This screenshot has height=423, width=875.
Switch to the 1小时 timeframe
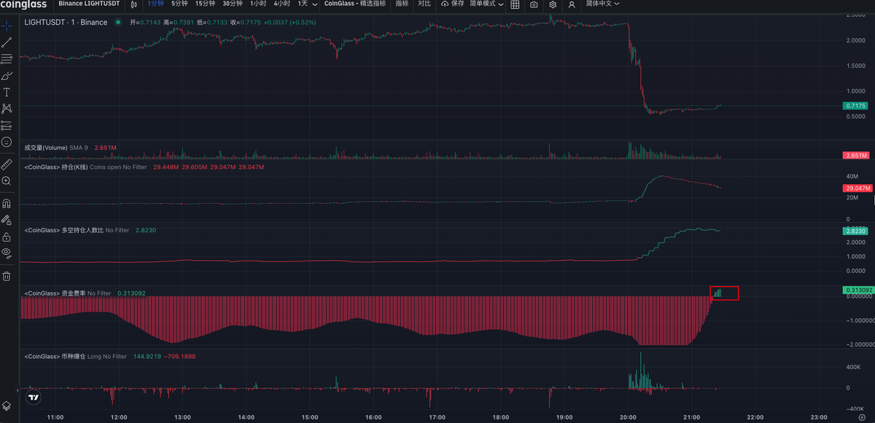click(x=257, y=4)
